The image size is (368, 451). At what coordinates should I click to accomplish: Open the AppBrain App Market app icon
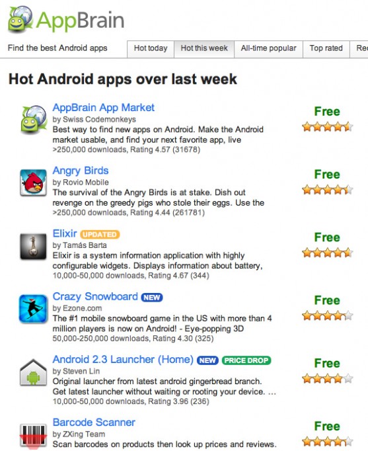(33, 120)
